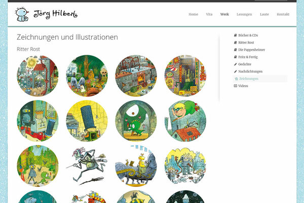Open the Die Pappenheimer sidebar link
Image resolution: width=304 pixels, height=203 pixels.
251,50
